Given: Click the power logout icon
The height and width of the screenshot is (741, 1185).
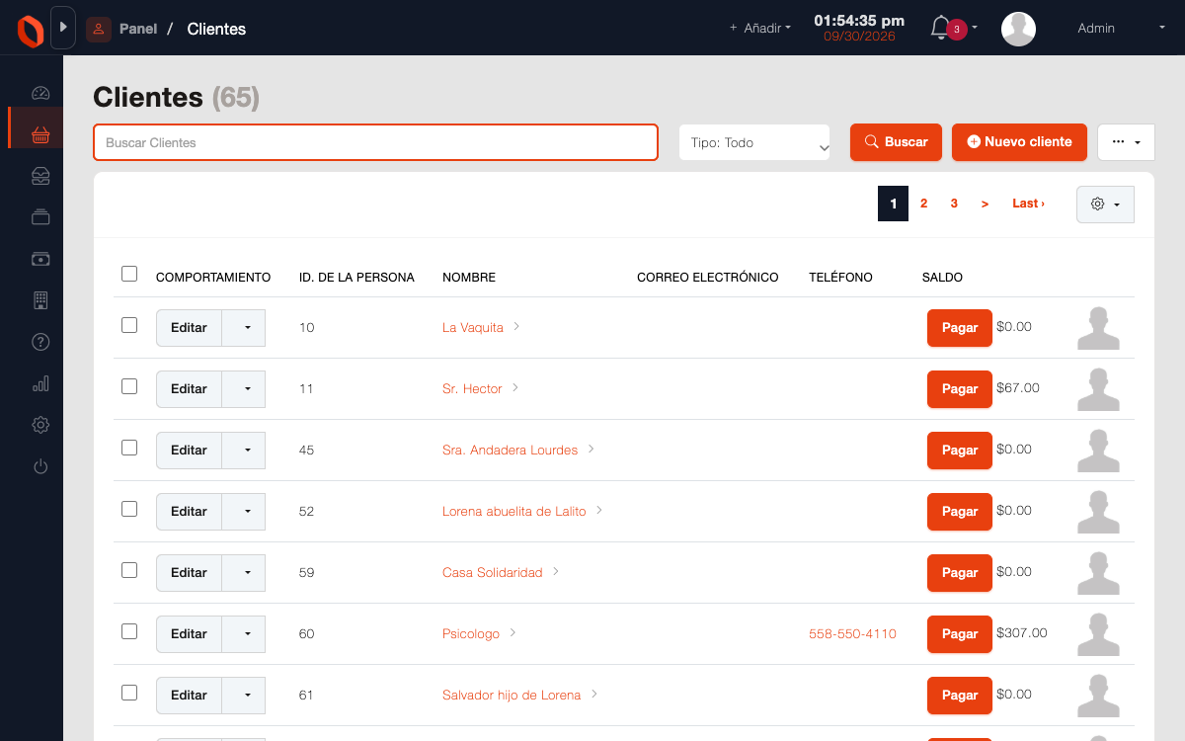Looking at the screenshot, I should pos(40,466).
